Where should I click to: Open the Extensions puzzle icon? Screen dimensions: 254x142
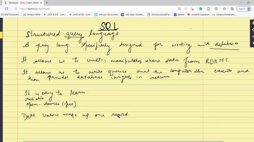coord(216,9)
